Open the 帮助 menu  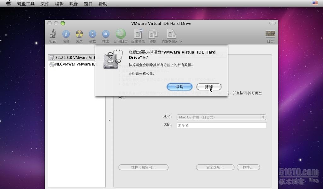pos(103,3)
